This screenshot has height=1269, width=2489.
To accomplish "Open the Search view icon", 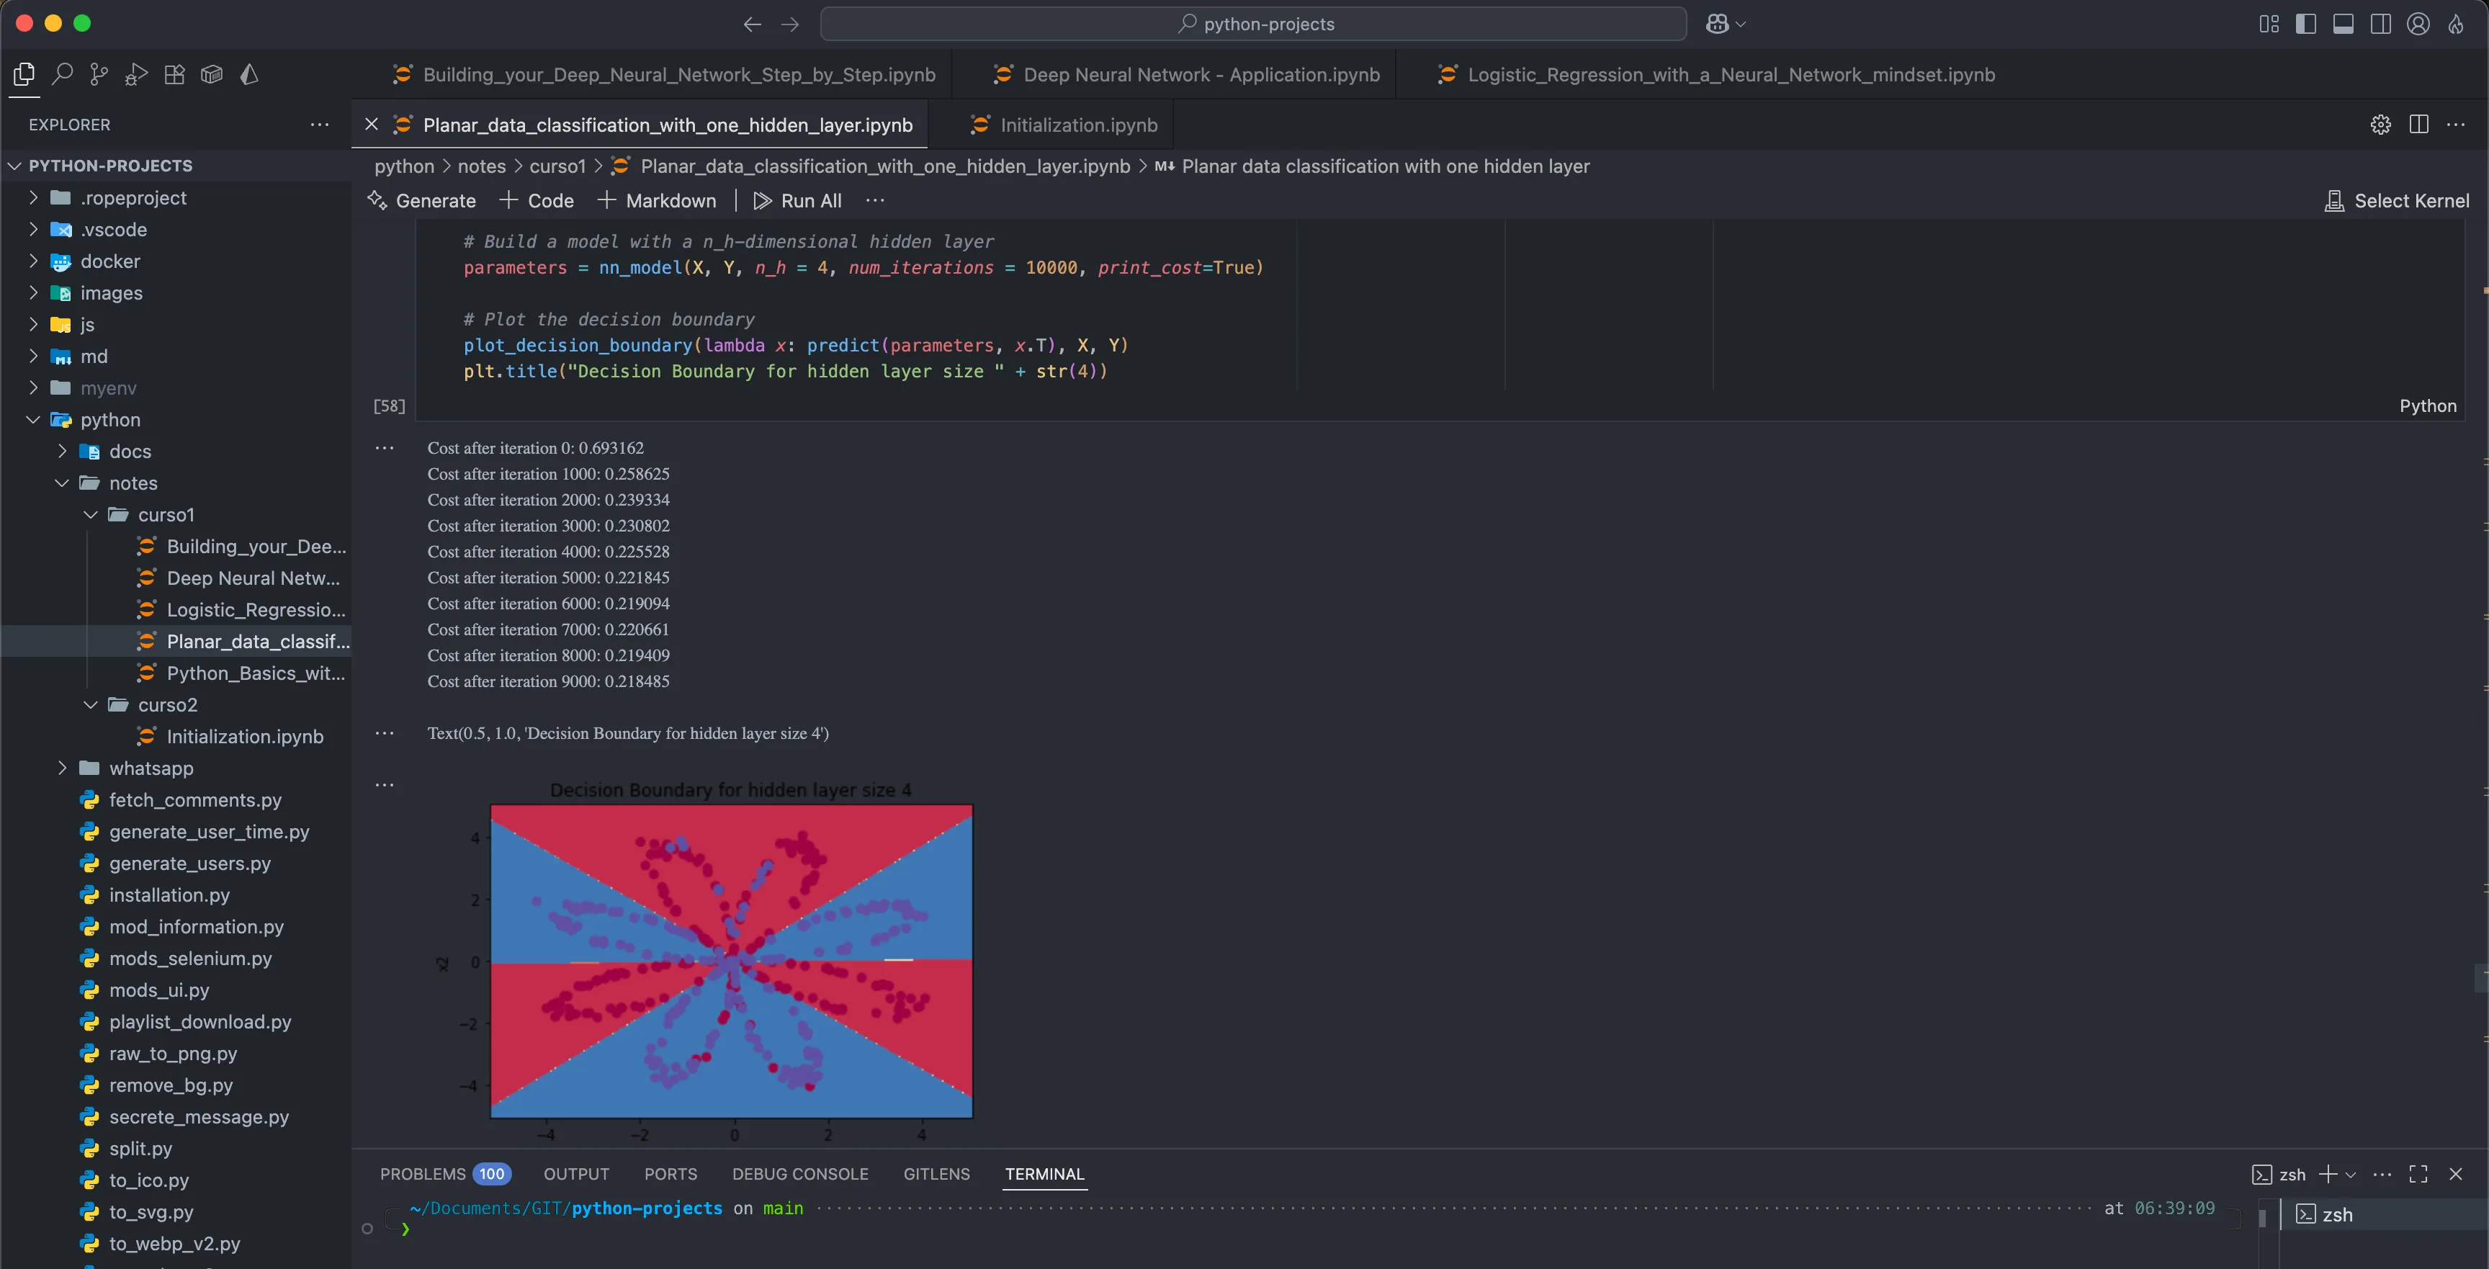I will 62,74.
